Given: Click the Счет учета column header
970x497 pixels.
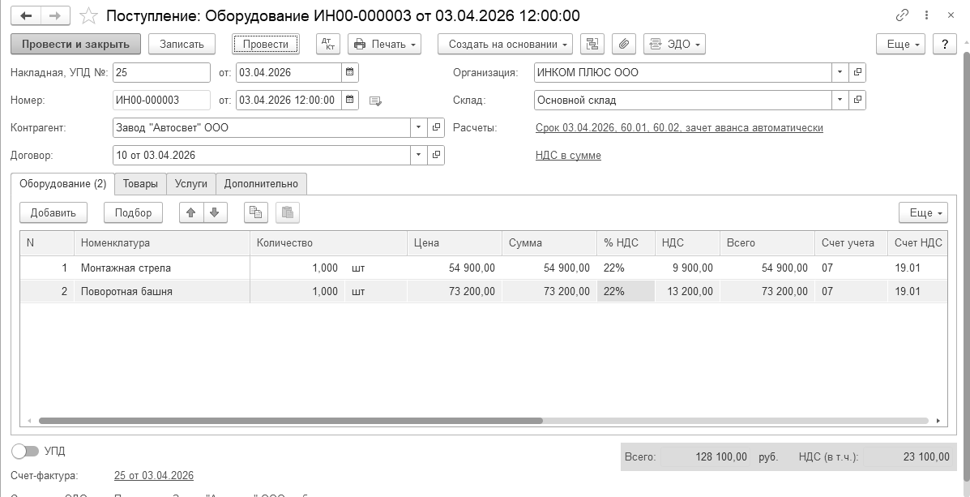Looking at the screenshot, I should click(851, 242).
